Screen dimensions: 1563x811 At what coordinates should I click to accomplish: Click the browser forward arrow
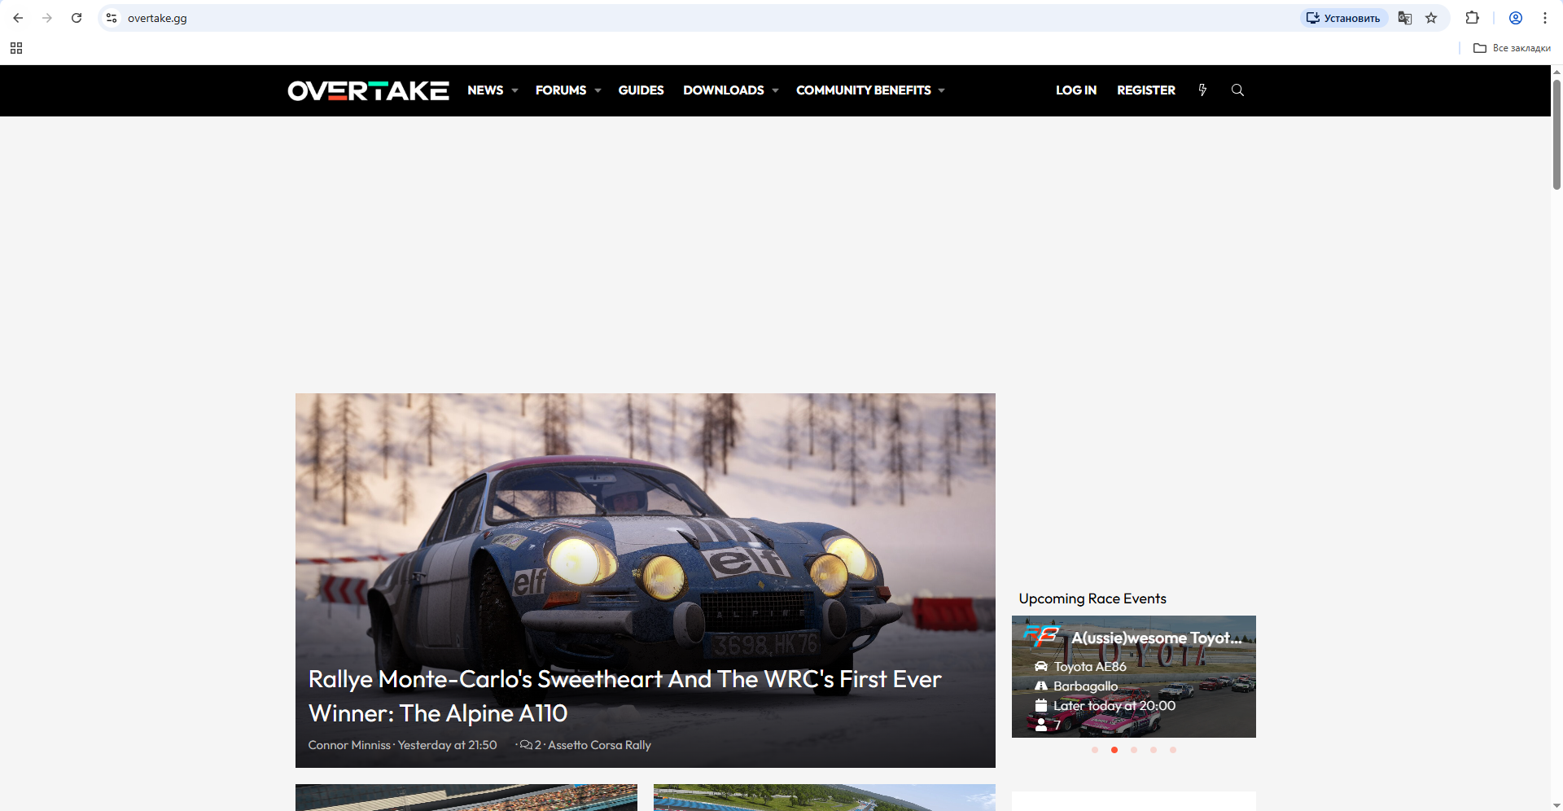47,18
